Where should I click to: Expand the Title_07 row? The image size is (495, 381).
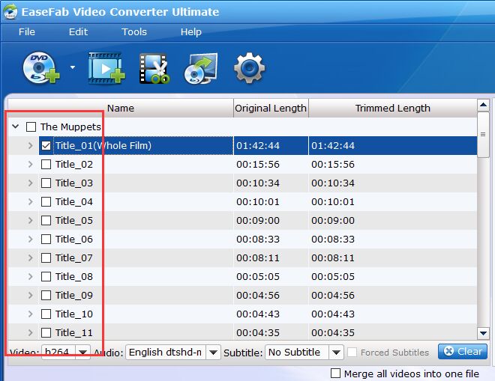[x=30, y=257]
